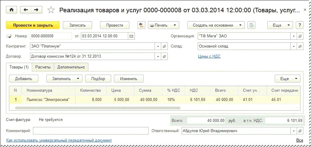Open the universal transfer document help link
The image size is (311, 147).
59,140
